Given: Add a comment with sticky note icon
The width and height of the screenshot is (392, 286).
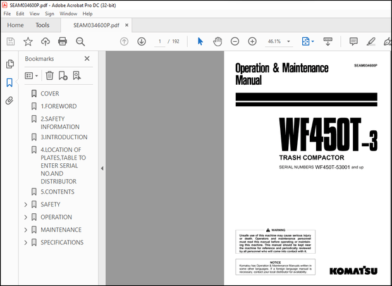Looking at the screenshot, I should (353, 41).
